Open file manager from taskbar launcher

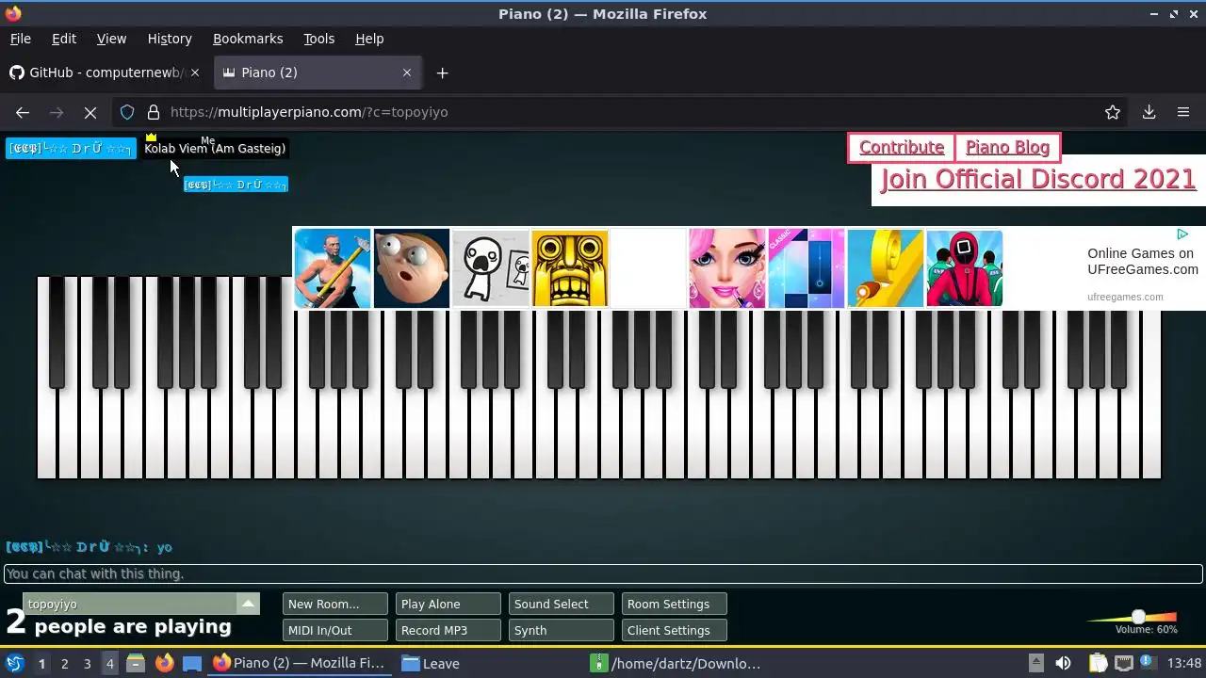click(136, 663)
